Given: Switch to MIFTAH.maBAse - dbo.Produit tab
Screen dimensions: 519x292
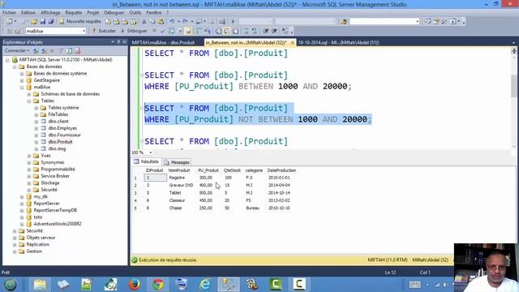Looking at the screenshot, I should click(163, 43).
